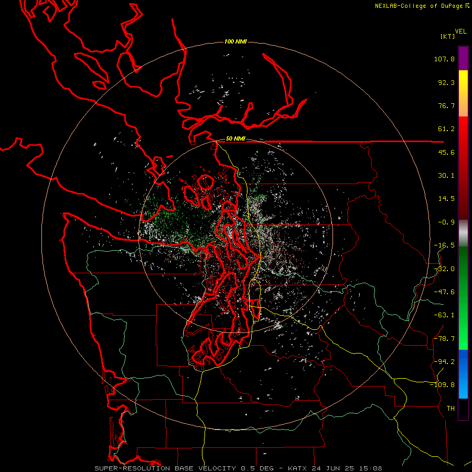This screenshot has width=472, height=472.
Task: Click the 14.5 velocity scale value
Action: (x=446, y=199)
